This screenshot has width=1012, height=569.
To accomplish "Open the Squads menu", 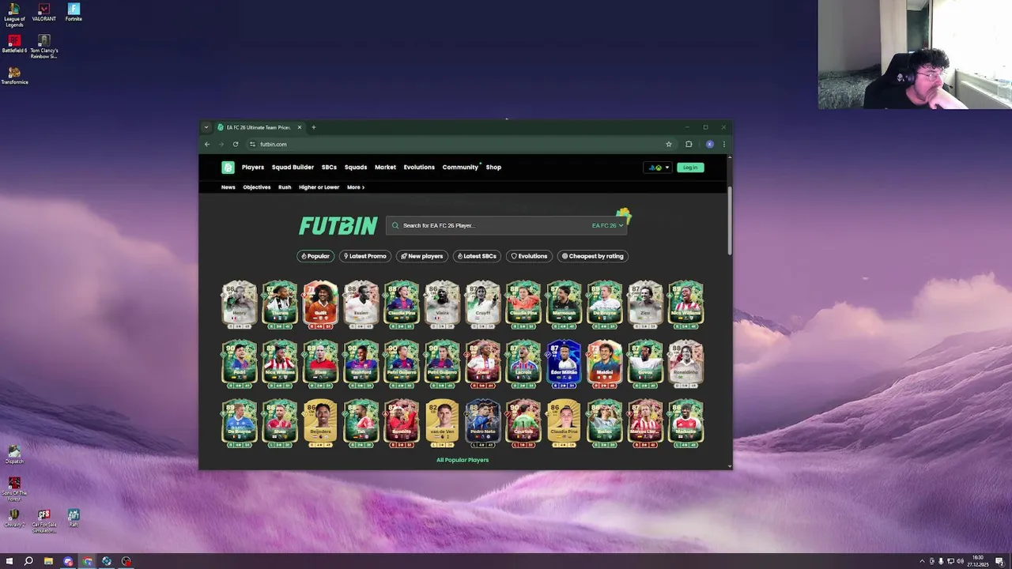I will tap(356, 167).
